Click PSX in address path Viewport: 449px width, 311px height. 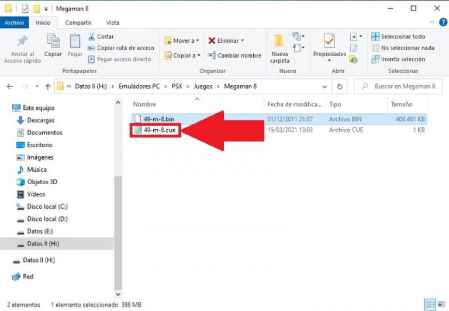[177, 86]
